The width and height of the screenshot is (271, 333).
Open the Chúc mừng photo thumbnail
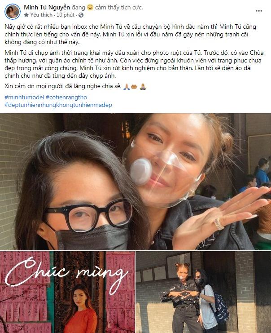[67, 292]
